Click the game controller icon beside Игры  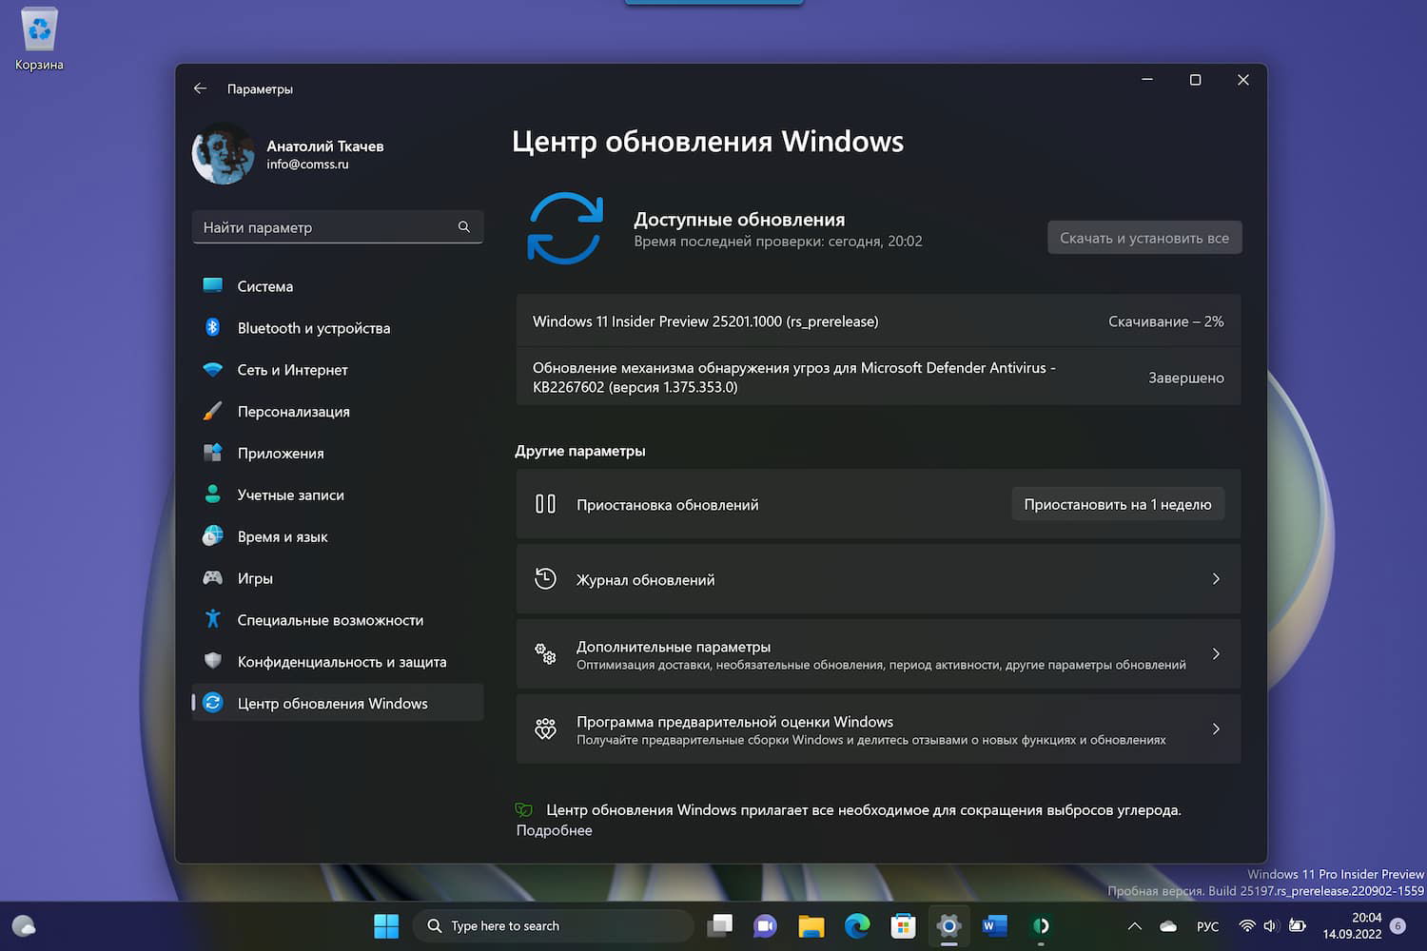(213, 578)
